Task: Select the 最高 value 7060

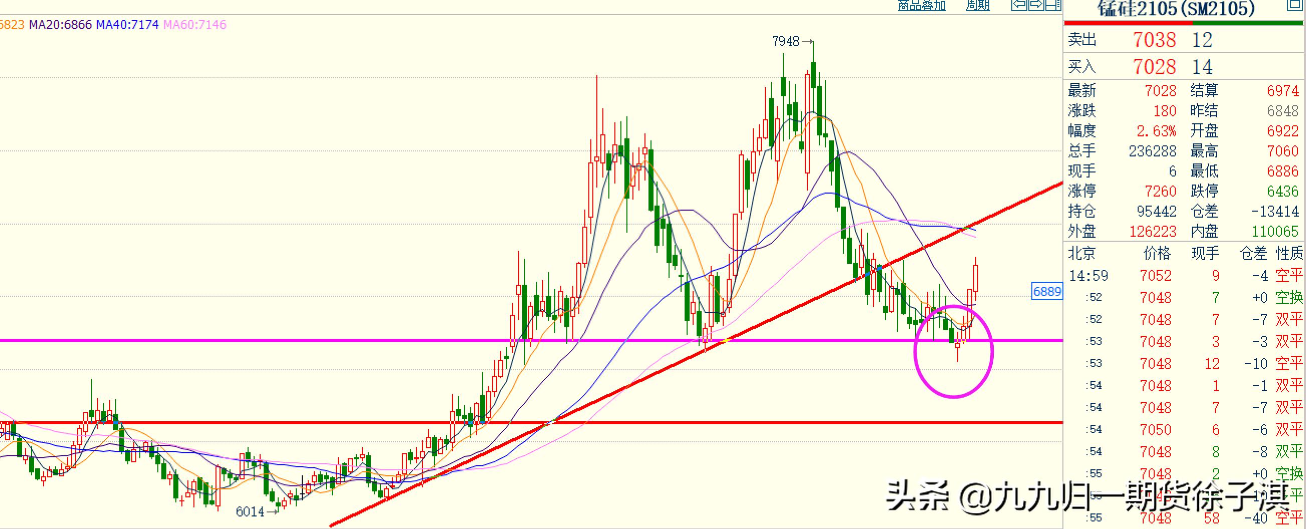Action: point(1282,151)
